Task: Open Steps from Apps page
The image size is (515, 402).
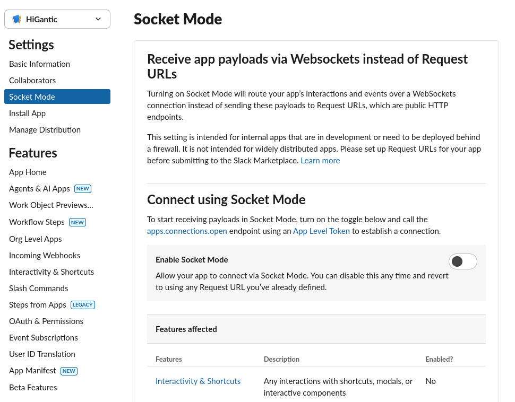Action: 38,305
